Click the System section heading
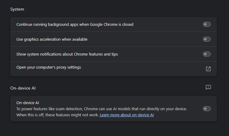 coord(17,9)
